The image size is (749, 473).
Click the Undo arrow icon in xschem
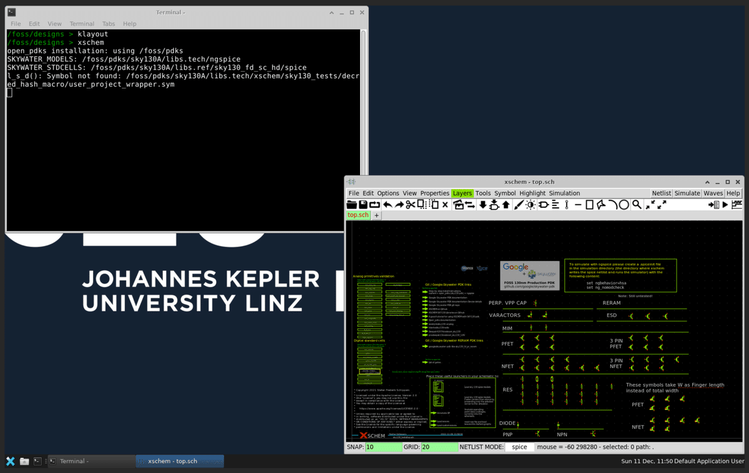pos(387,205)
